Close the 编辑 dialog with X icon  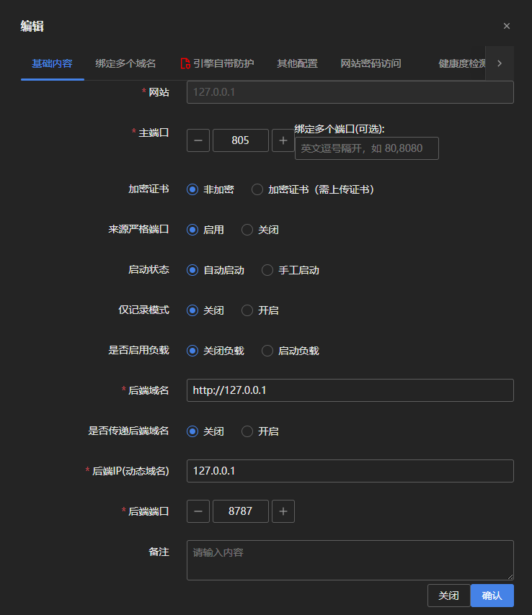507,26
